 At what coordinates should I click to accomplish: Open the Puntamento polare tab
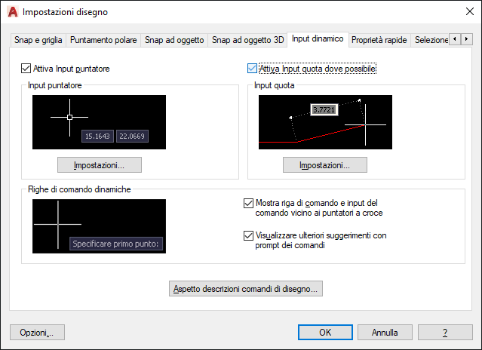[103, 40]
